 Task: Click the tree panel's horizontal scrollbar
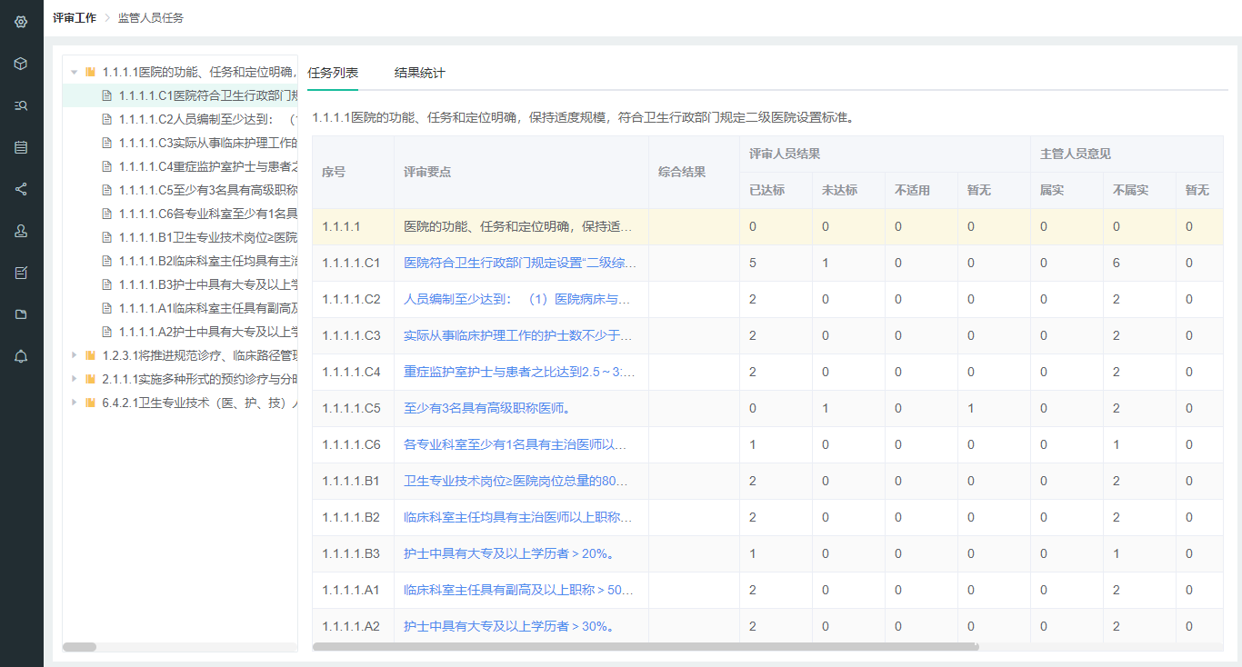(80, 647)
